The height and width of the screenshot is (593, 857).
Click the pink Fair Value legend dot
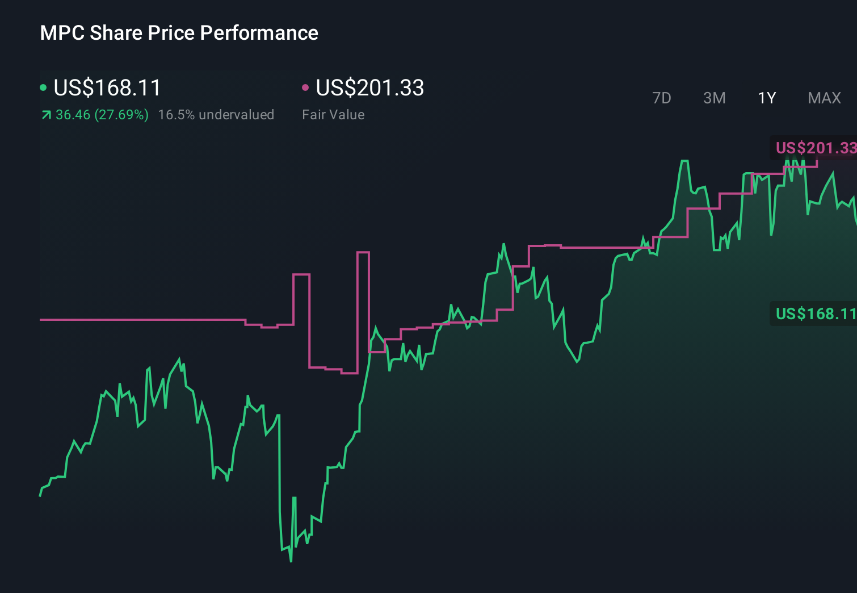tap(306, 88)
